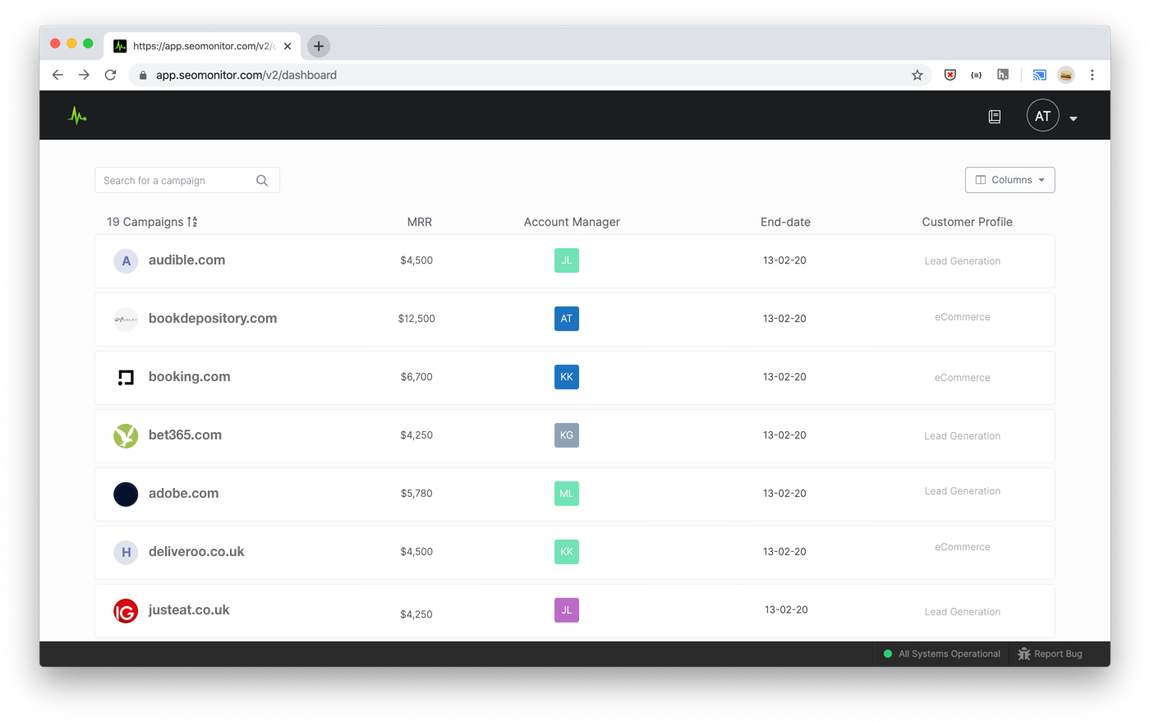The image size is (1150, 722).
Task: Click the End-date column header
Action: (785, 222)
